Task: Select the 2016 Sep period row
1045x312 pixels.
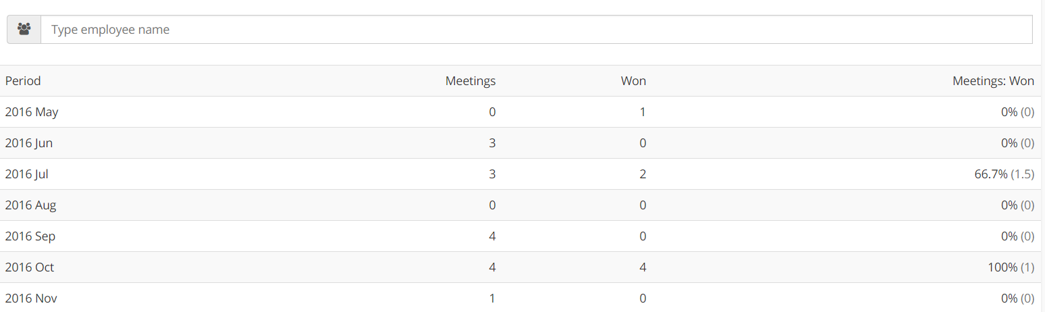Action: point(520,236)
